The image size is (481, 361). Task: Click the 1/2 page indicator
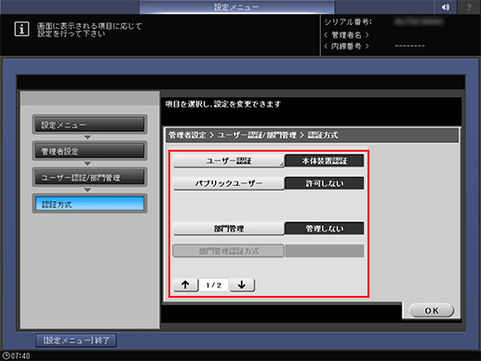[214, 285]
